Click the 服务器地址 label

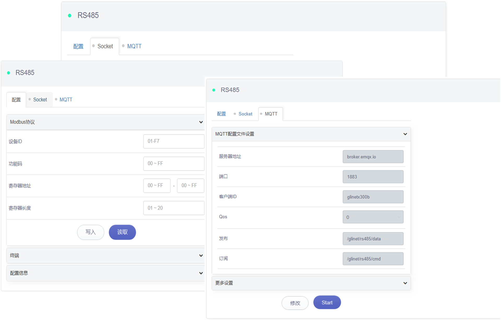pyautogui.click(x=230, y=156)
